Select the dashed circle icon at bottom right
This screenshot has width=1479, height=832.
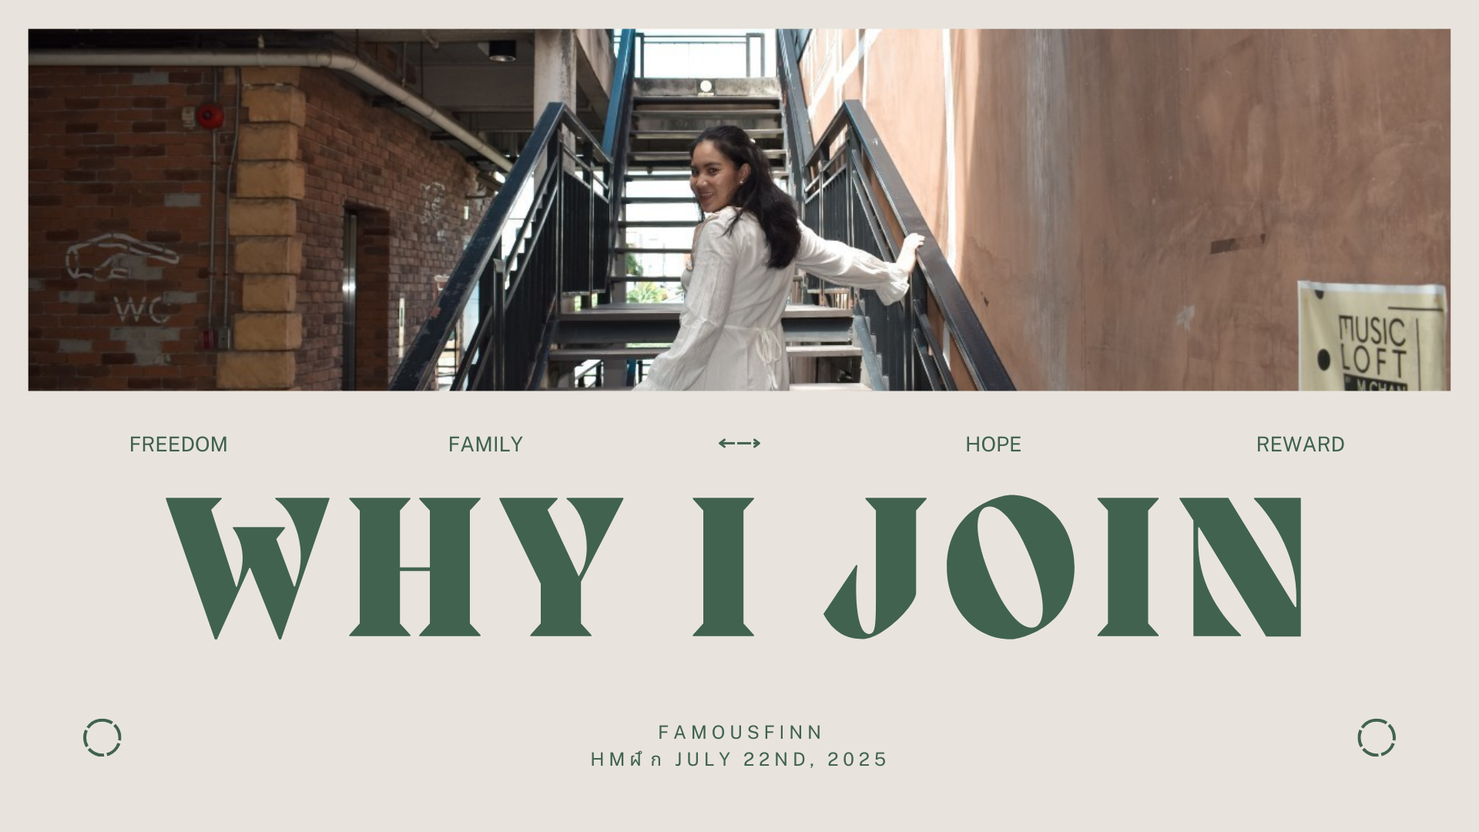point(1377,738)
